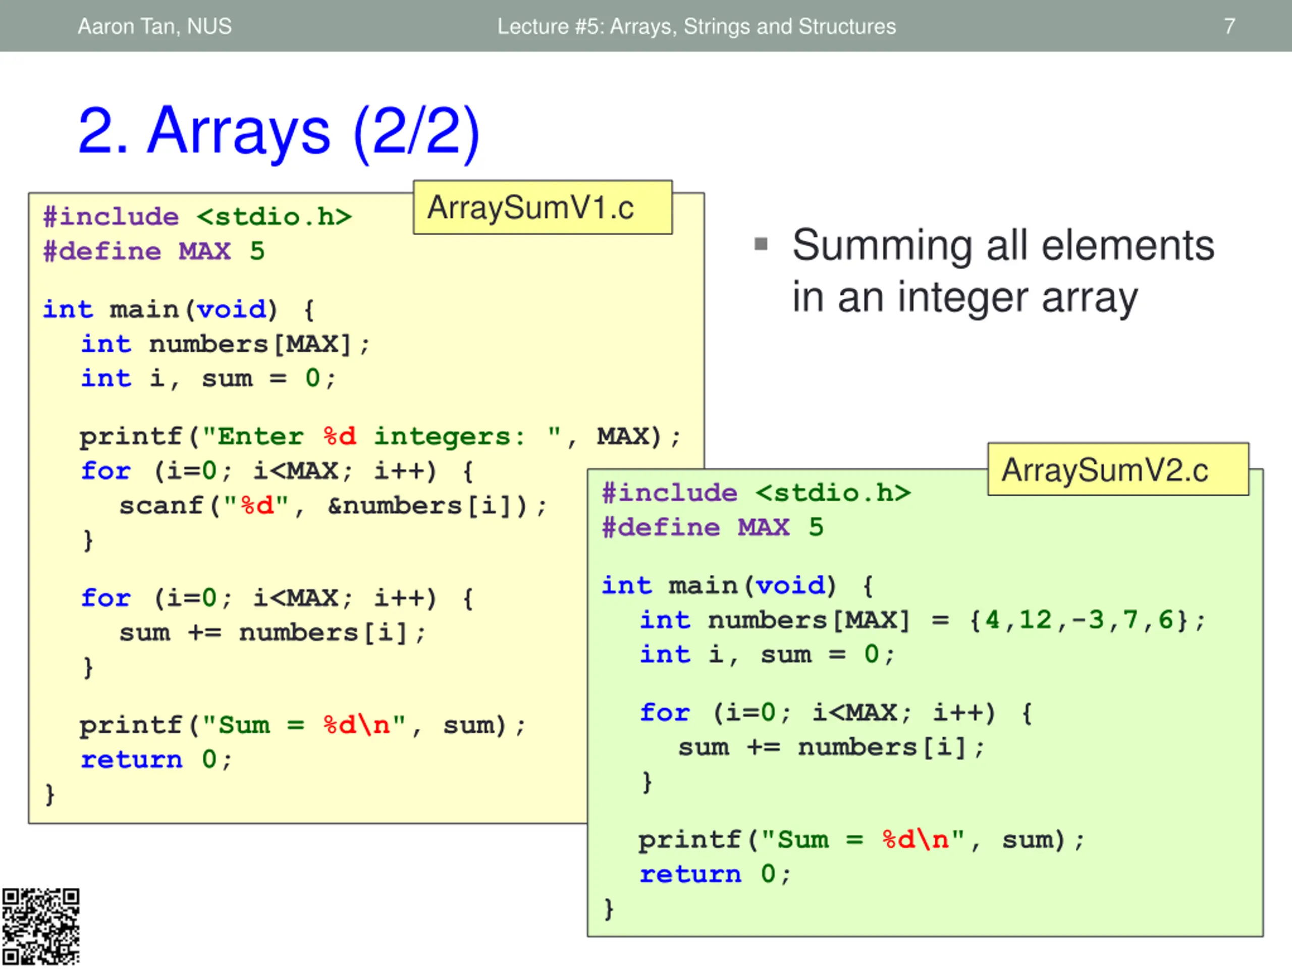Click the second for loop in ArraySumV1
Viewport: 1292px width, 969px height.
[278, 598]
